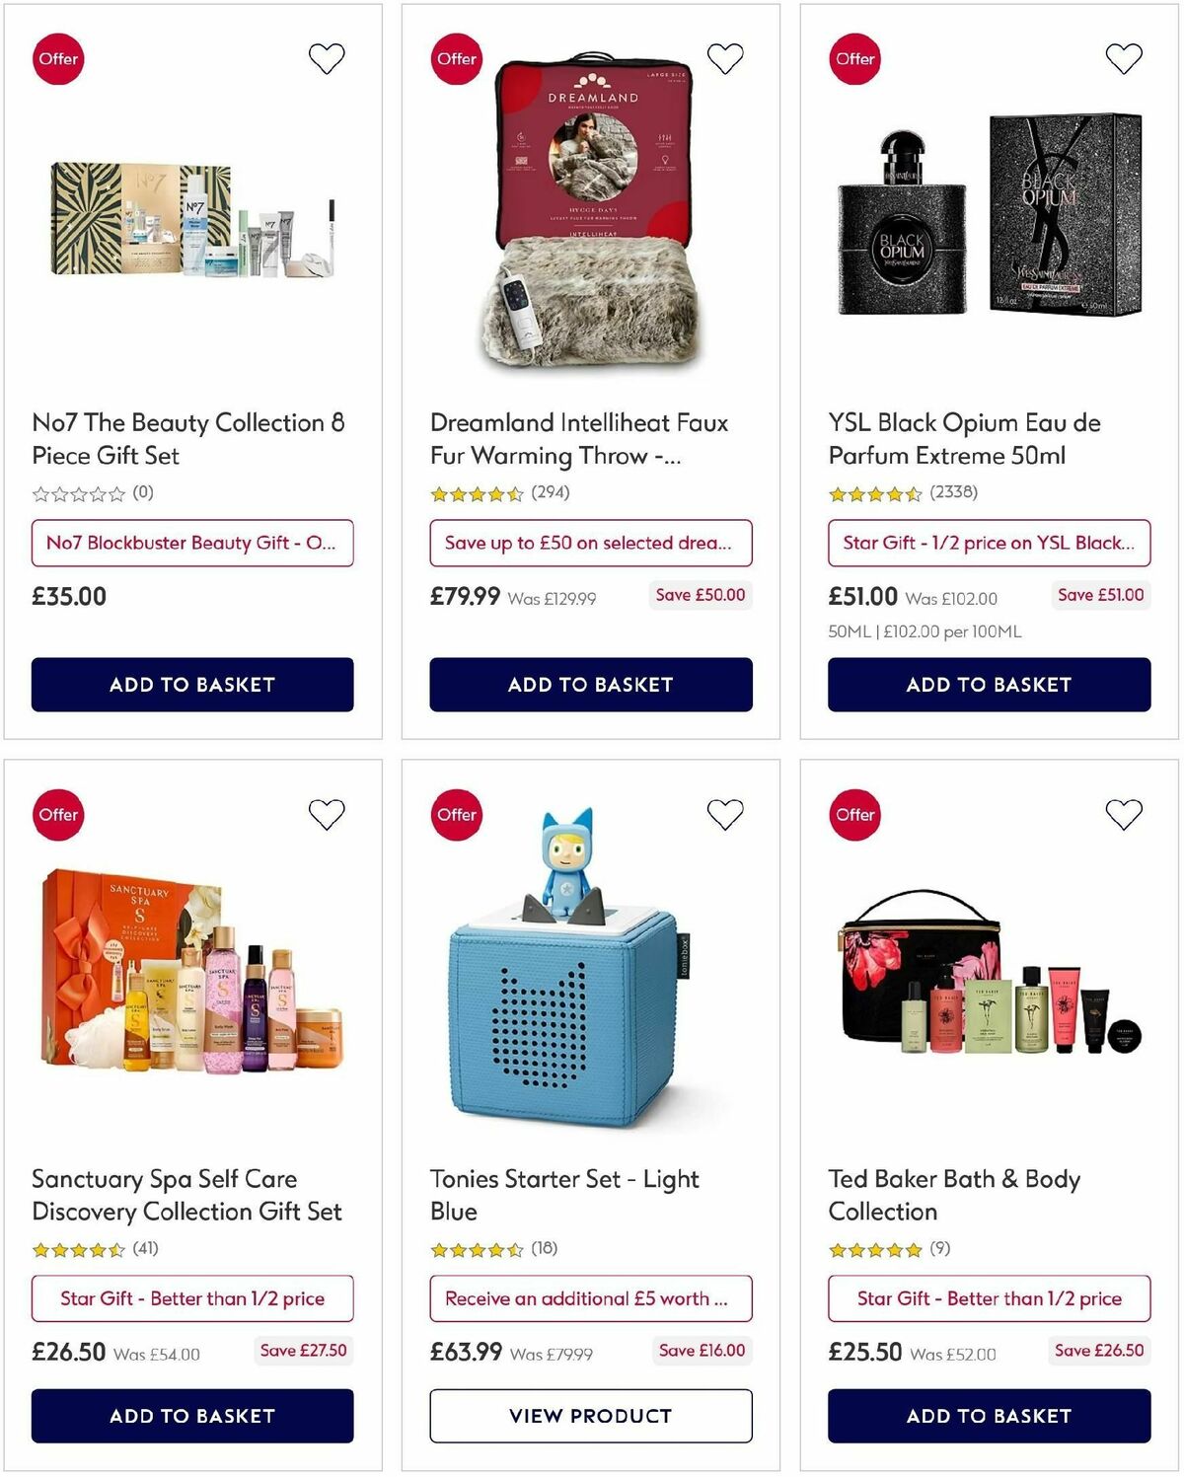
Task: Click the Offer badge on the Dreamland throw
Action: click(x=456, y=59)
